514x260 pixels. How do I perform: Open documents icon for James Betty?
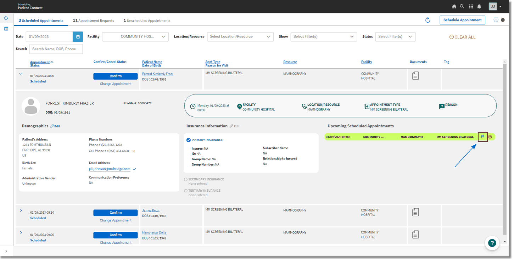point(415,212)
